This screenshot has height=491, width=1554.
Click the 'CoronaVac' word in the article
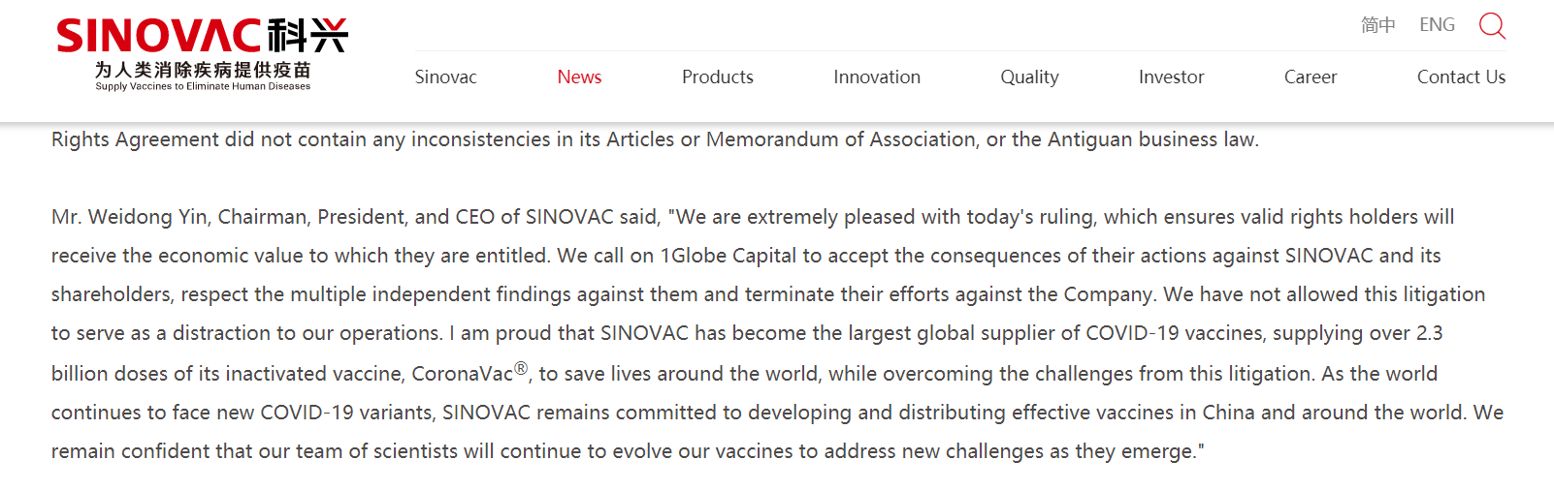click(462, 374)
